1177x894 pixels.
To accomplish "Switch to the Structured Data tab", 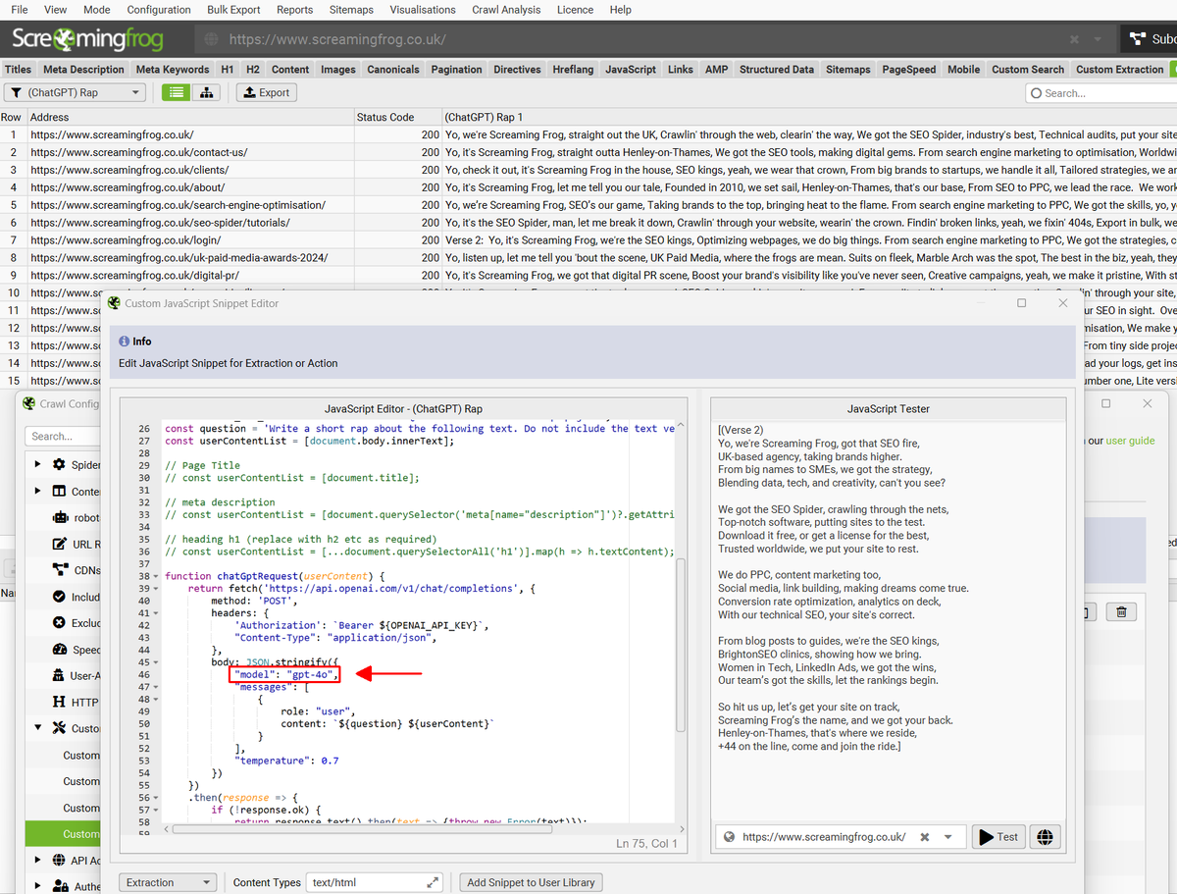I will (x=776, y=70).
